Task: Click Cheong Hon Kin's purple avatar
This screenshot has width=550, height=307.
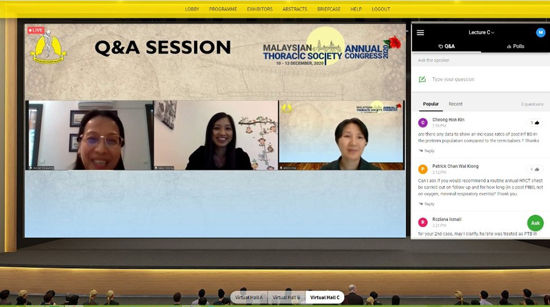Action: [423, 122]
